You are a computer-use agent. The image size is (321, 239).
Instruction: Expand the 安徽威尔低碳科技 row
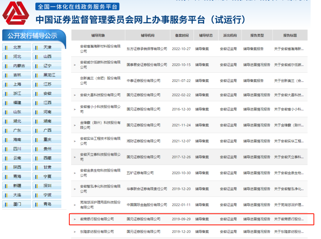75,65
